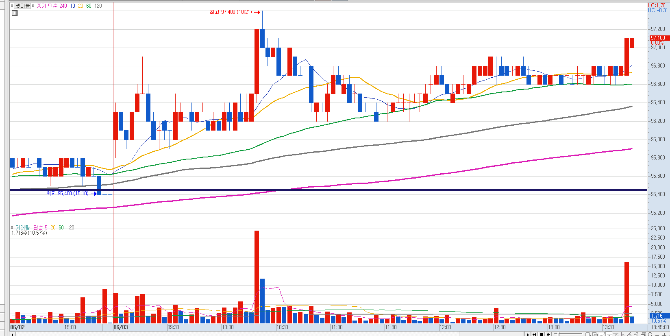The width and height of the screenshot is (670, 336).
Task: Click the tall red volume bar at 10:15
Action: [x=257, y=277]
